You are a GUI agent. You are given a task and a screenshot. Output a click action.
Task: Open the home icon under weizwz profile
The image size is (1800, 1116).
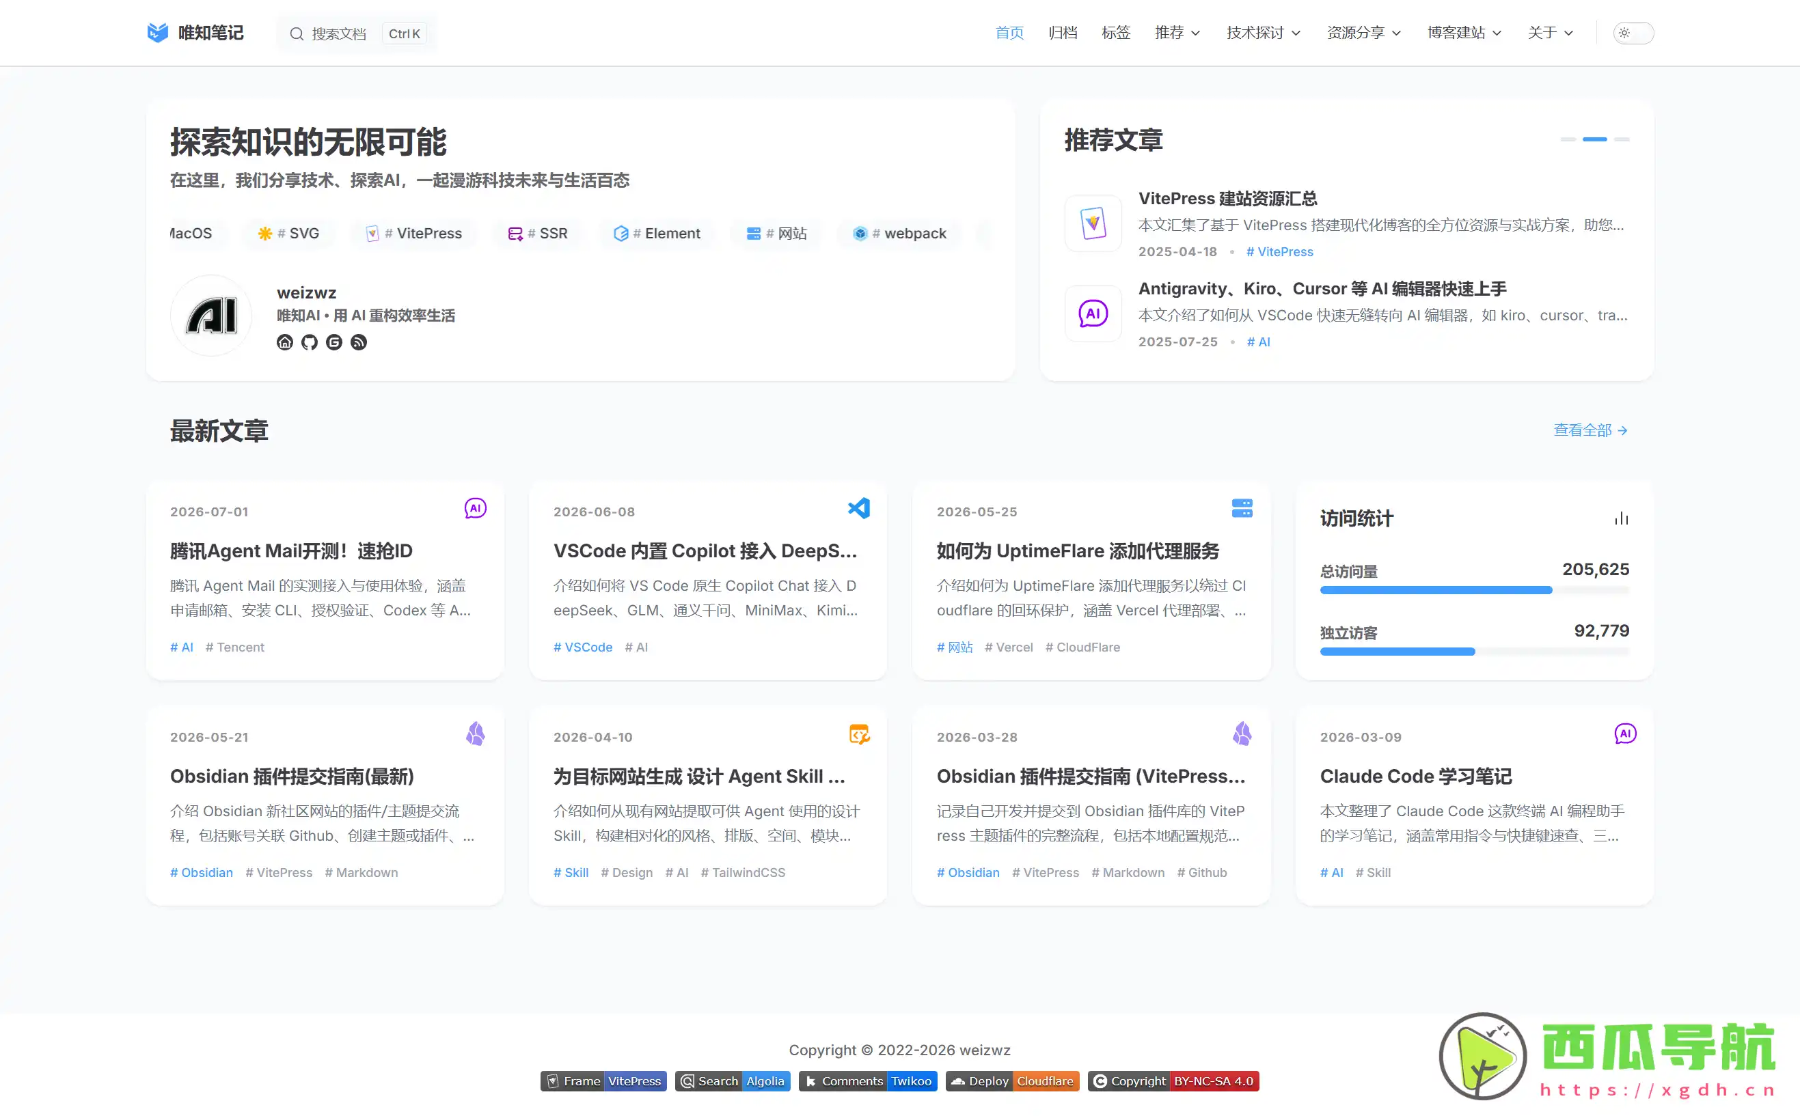tap(285, 341)
